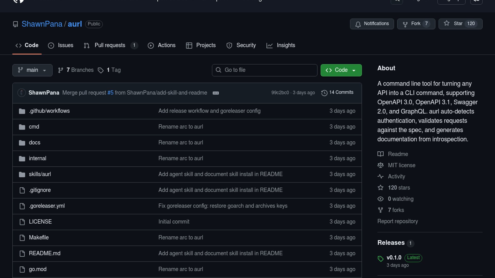Image resolution: width=495 pixels, height=278 pixels.
Task: Open pull request #5 link
Action: (x=110, y=93)
